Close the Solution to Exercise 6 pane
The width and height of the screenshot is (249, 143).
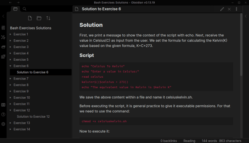pyautogui.click(x=229, y=9)
